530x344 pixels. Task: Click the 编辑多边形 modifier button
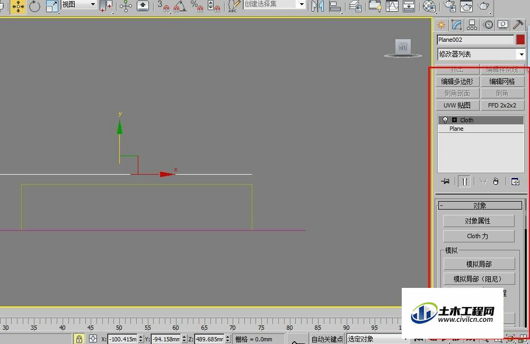pyautogui.click(x=457, y=82)
